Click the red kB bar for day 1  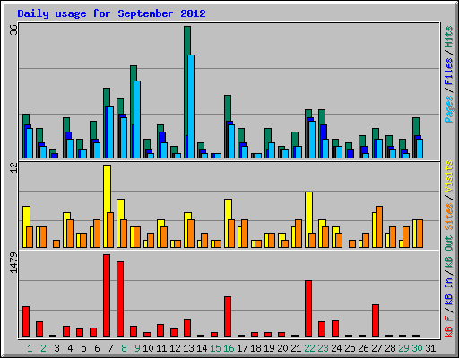[x=26, y=321]
